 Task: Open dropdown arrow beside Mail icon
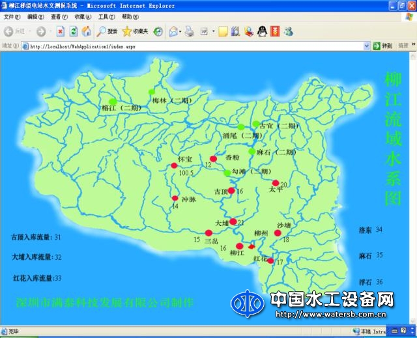180,32
